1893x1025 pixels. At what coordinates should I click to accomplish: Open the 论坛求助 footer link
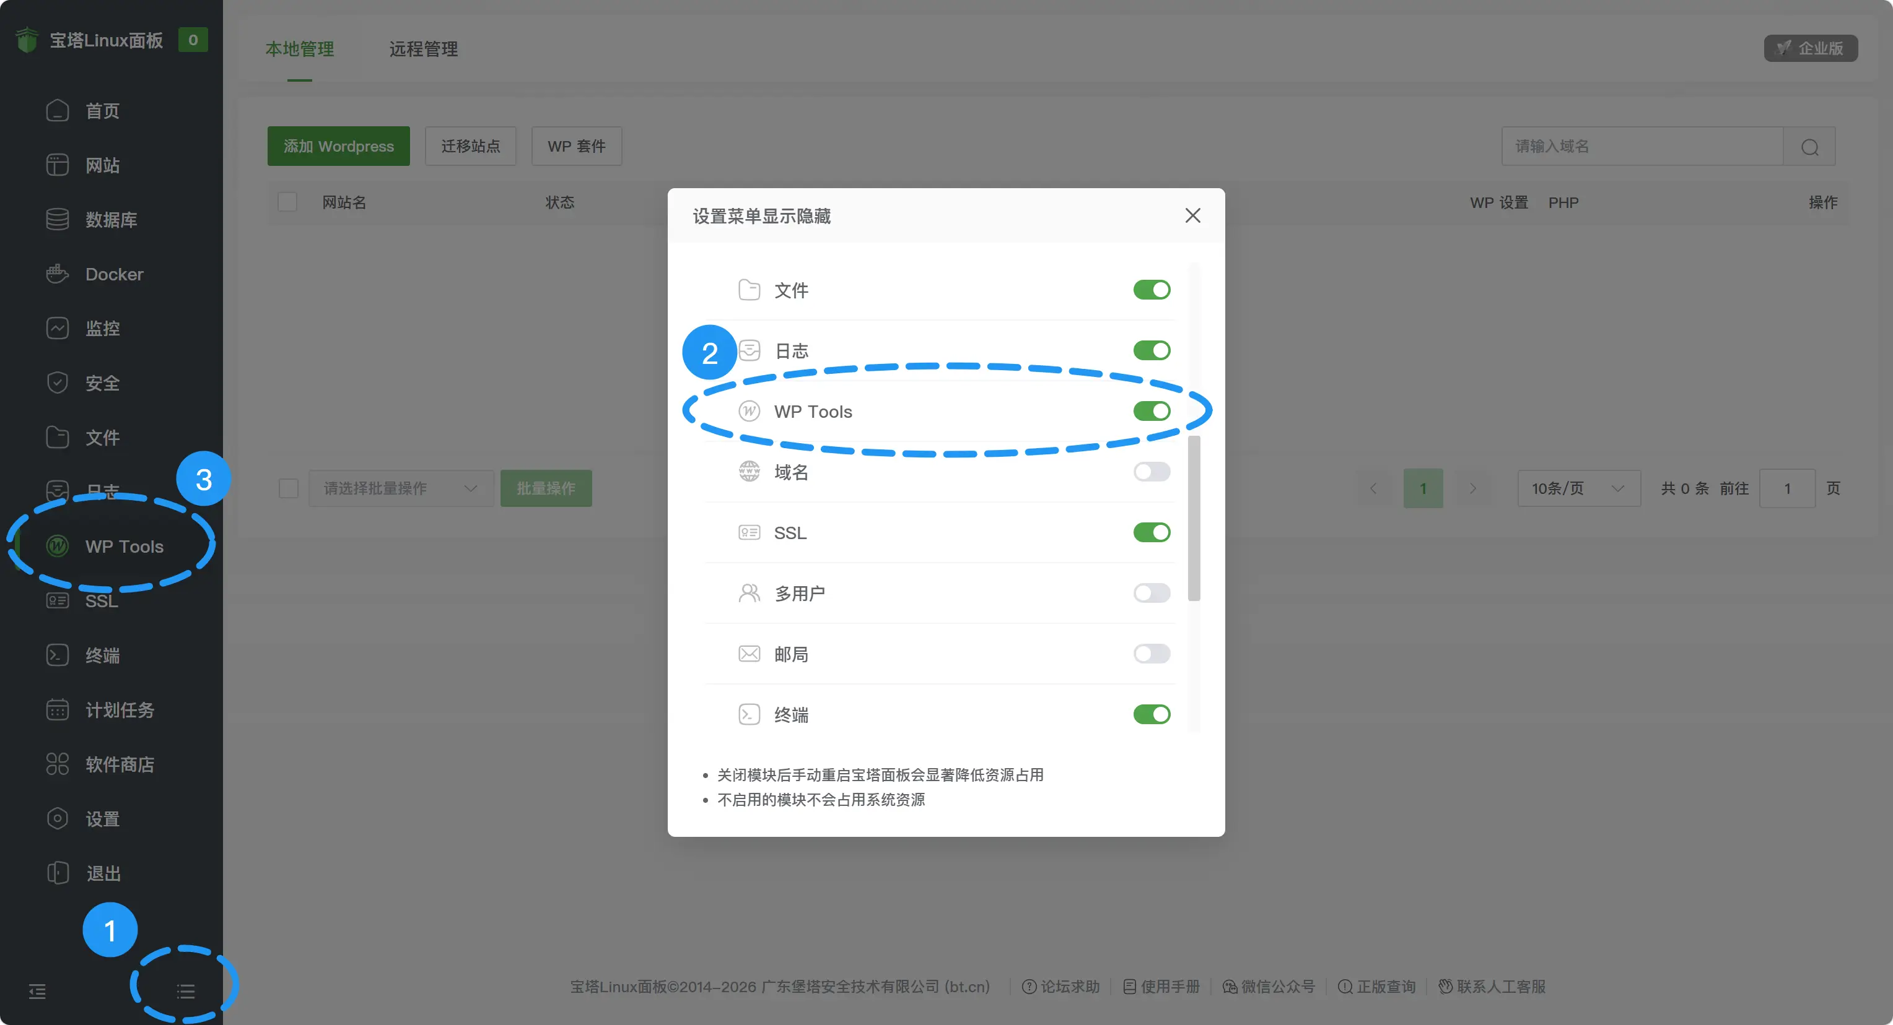[1061, 987]
